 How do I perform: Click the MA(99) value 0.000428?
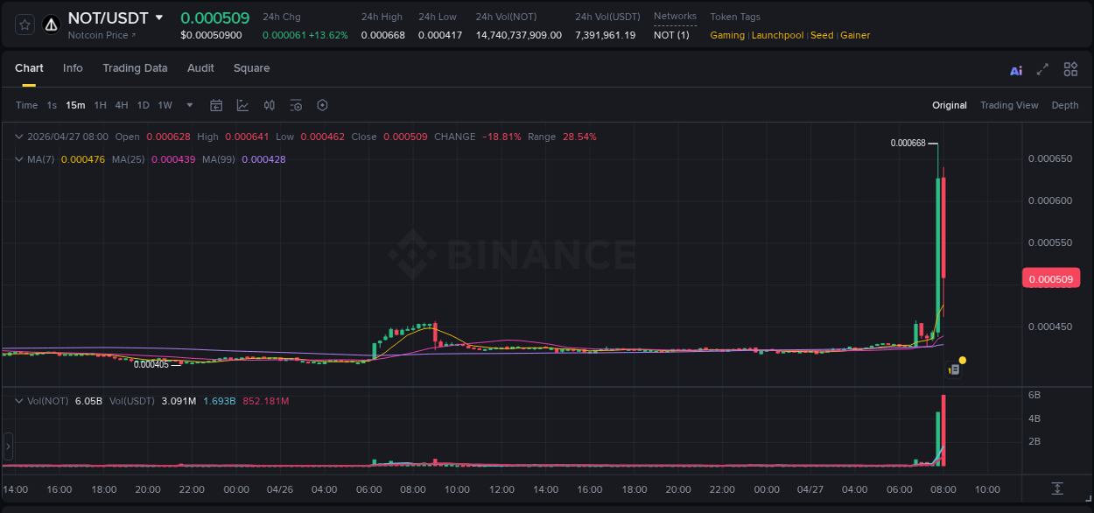[263, 159]
